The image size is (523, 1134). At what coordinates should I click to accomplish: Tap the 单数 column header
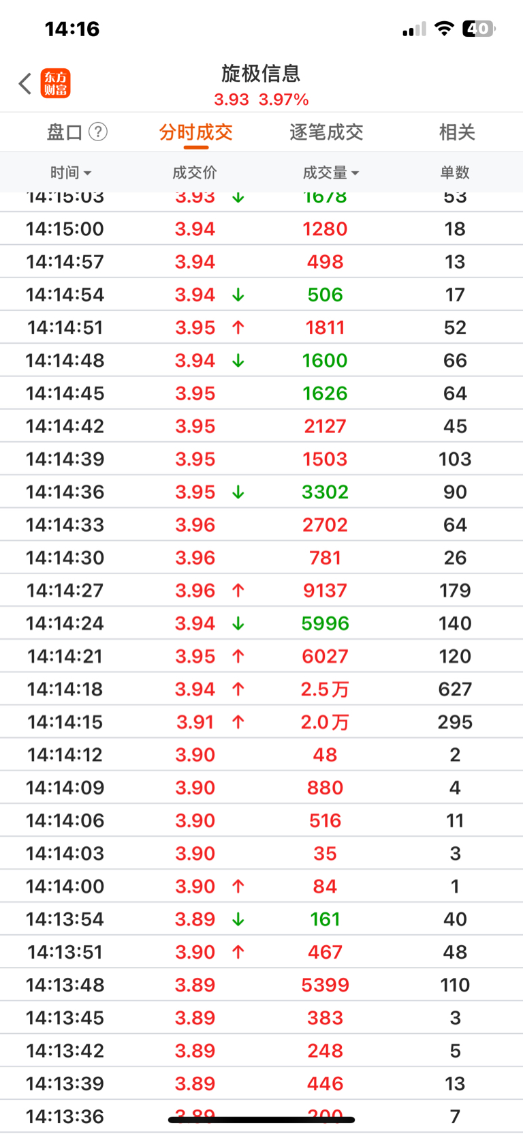[455, 173]
